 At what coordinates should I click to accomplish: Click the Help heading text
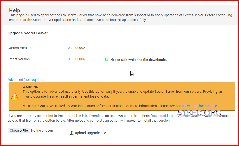pos(15,10)
